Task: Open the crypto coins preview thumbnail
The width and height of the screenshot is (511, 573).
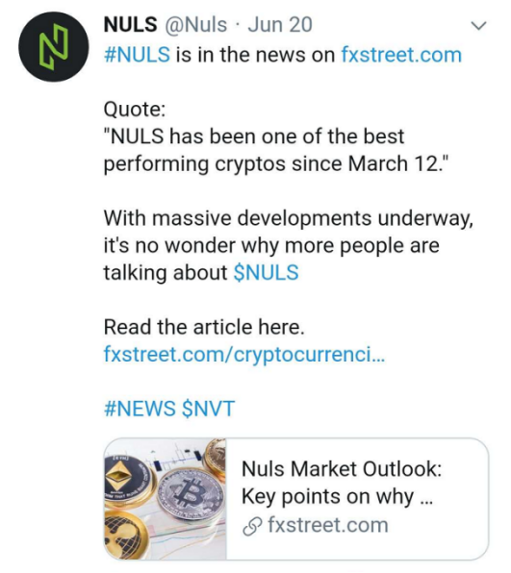Action: coord(166,499)
